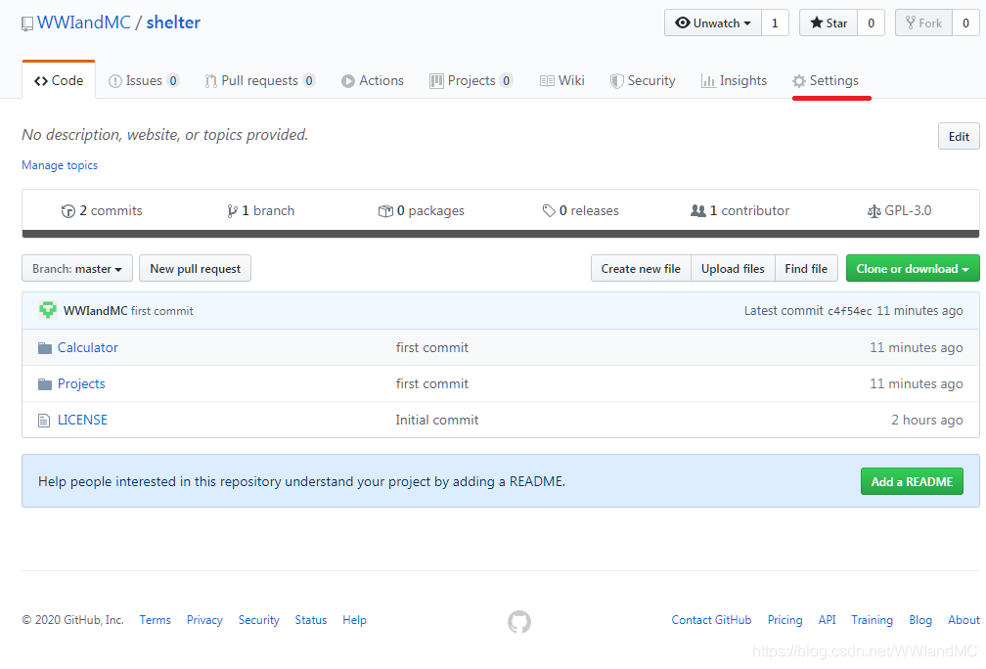Click the releases tag icon

pos(549,211)
